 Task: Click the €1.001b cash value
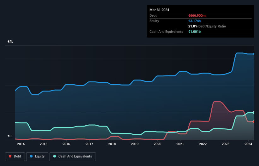click(194, 32)
